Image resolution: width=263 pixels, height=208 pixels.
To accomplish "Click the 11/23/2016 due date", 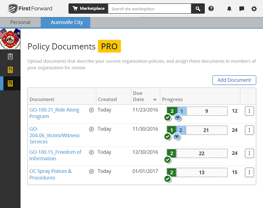I will [x=145, y=110].
